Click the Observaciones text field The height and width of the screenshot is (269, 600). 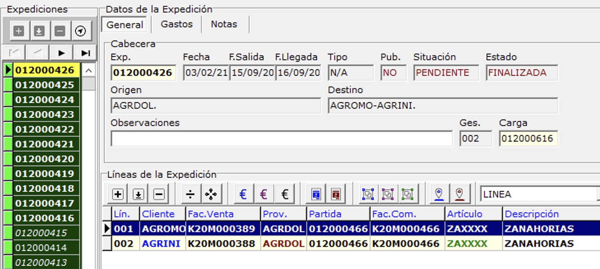click(281, 139)
